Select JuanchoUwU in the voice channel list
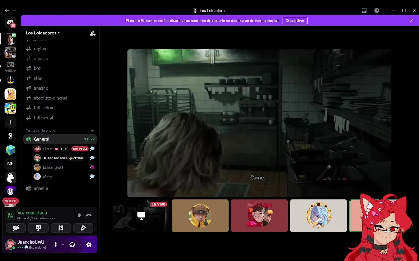The width and height of the screenshot is (419, 261). coord(64,158)
